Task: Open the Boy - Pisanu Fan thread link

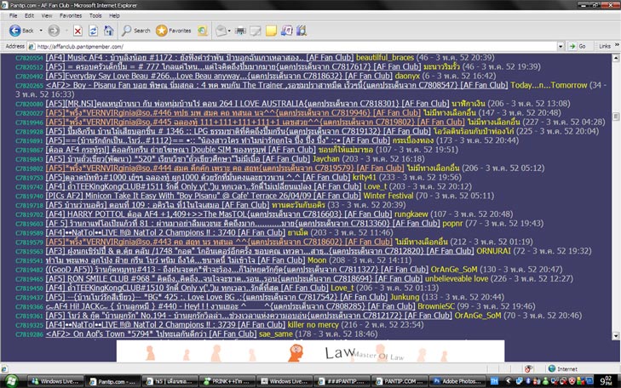Action: [277, 85]
